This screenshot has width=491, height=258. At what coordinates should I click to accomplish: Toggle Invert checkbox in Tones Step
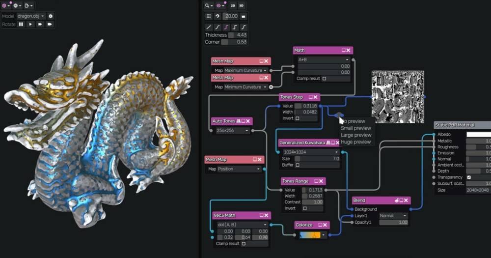click(x=298, y=118)
